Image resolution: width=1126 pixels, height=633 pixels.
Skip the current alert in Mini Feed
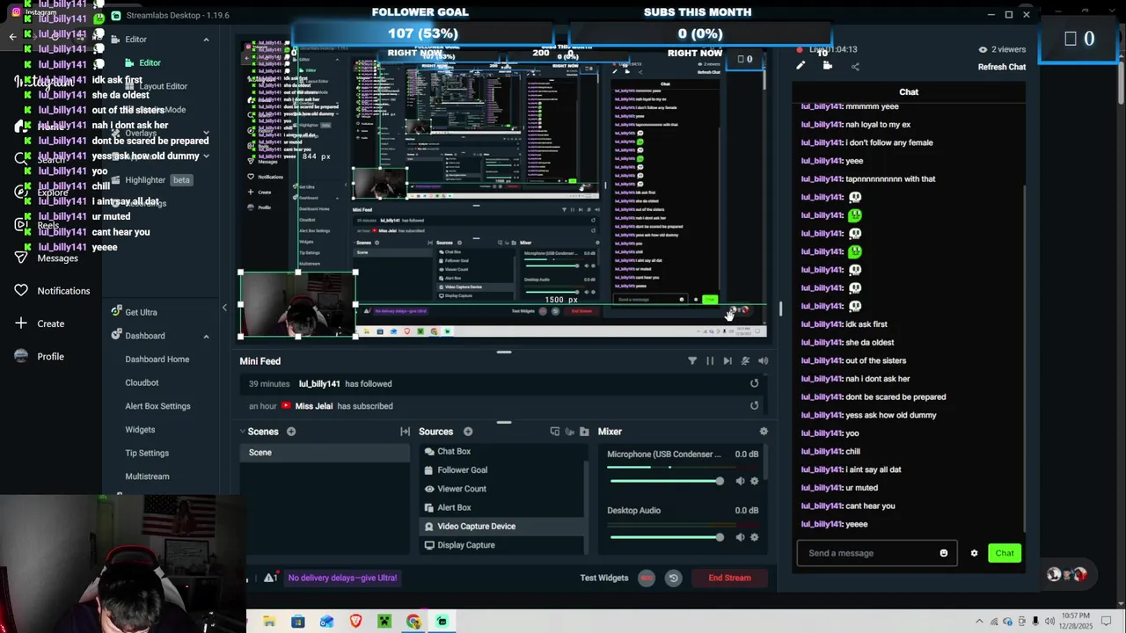[x=728, y=361]
